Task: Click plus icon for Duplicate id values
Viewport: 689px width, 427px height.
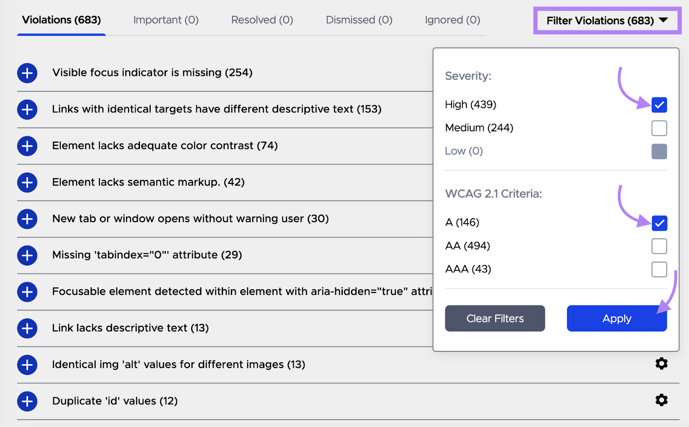Action: pos(27,402)
